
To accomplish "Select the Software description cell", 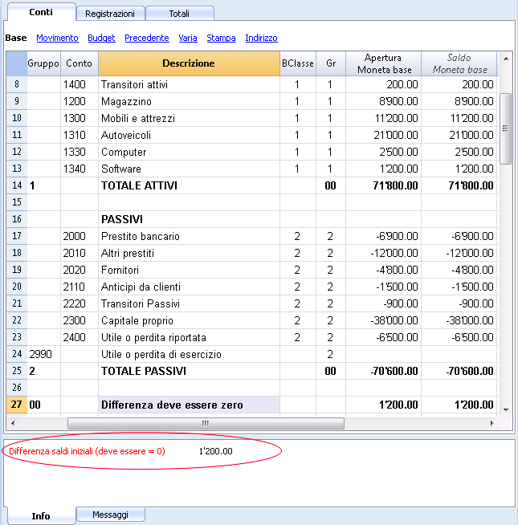I will (x=189, y=169).
